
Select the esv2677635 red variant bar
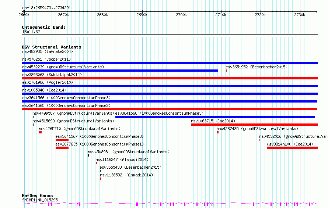62,148
